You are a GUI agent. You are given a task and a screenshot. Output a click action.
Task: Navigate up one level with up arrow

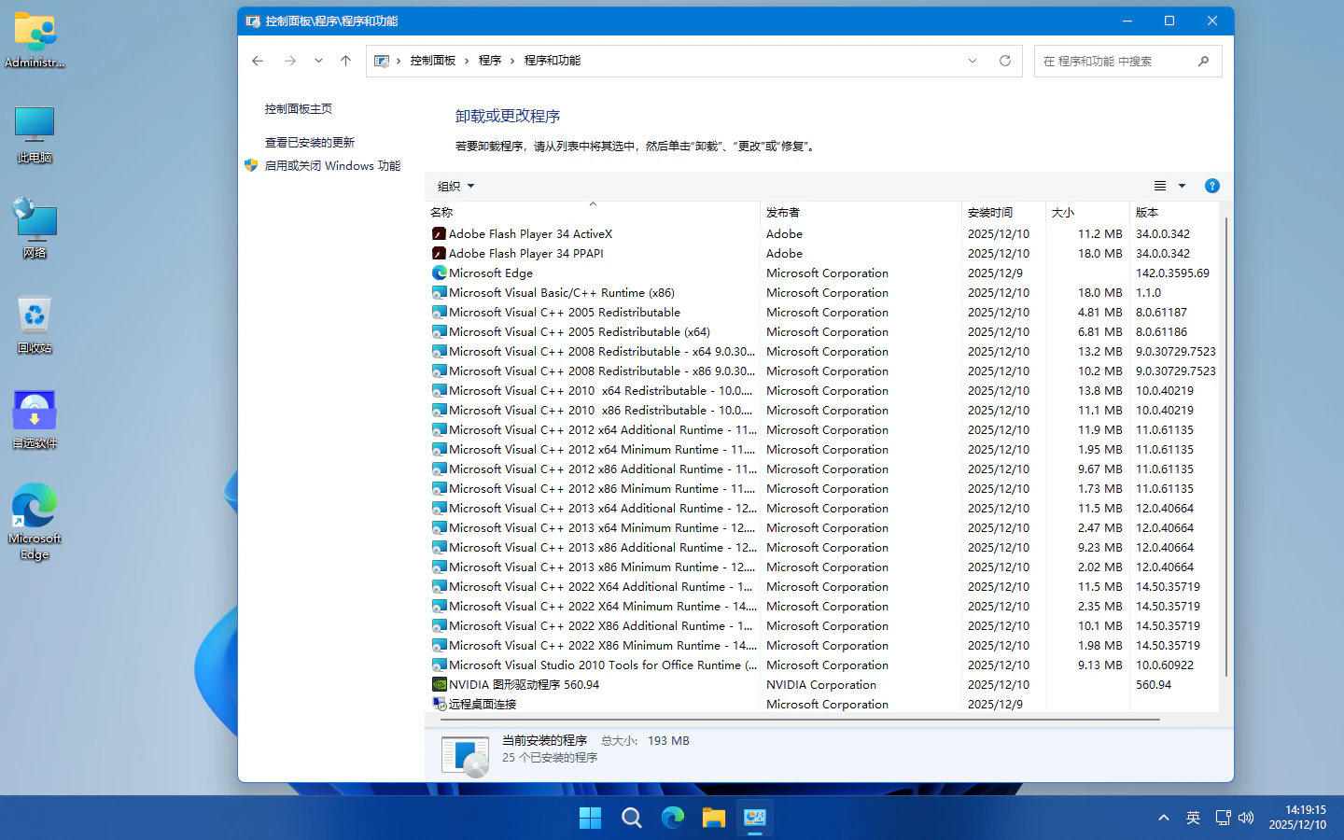click(x=345, y=61)
